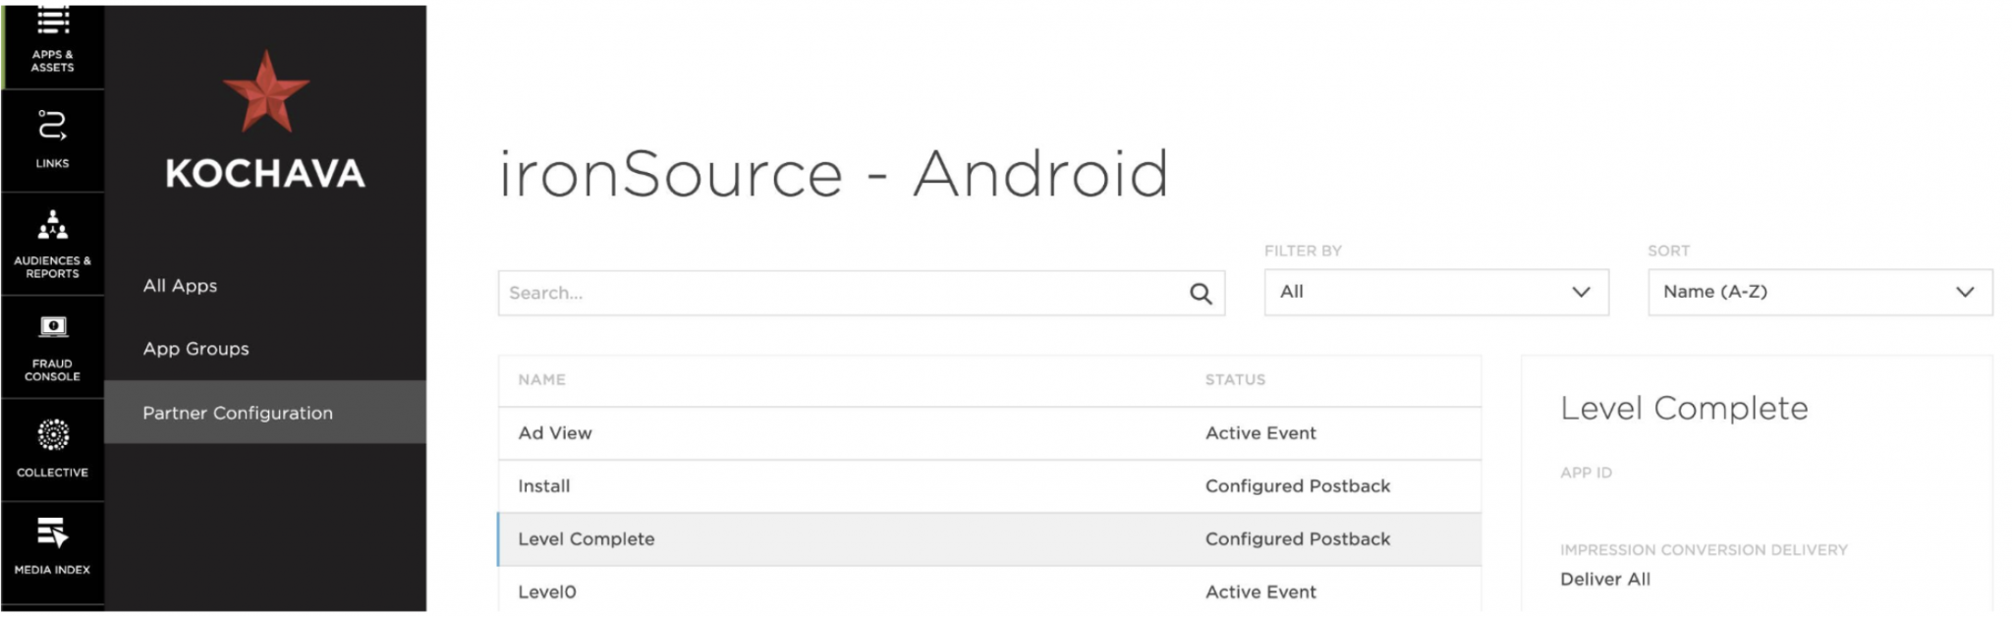This screenshot has width=2012, height=617.
Task: Click the ironSource - Android page title
Action: [x=834, y=174]
